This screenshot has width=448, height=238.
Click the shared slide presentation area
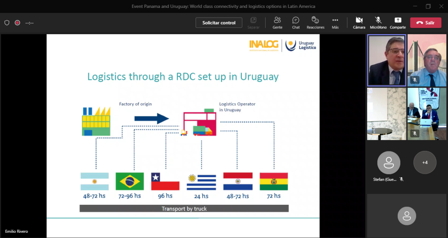pos(183,136)
